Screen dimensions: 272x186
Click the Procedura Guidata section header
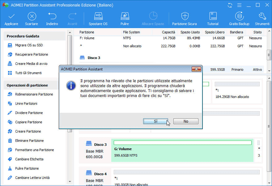pos(34,36)
